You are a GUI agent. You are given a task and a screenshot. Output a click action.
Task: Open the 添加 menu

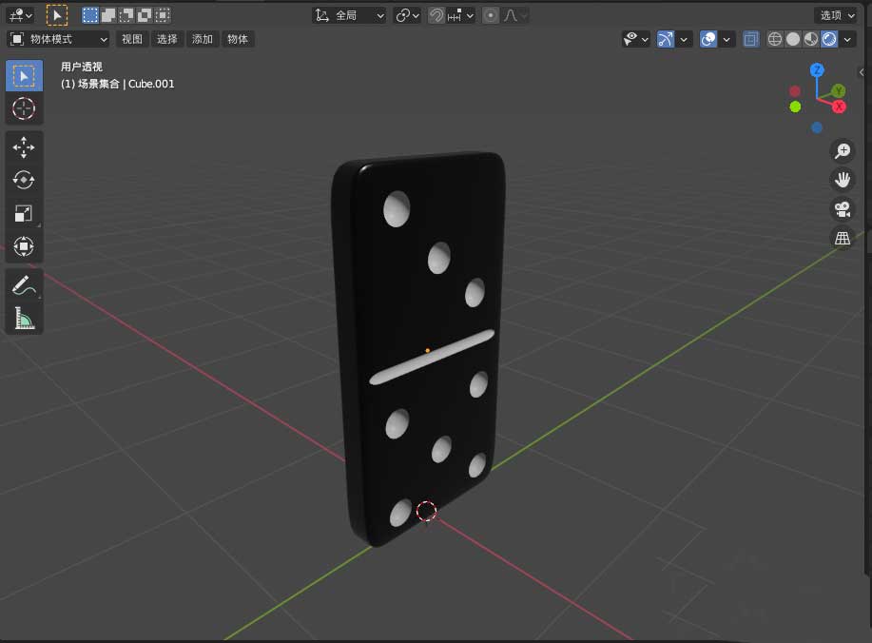203,39
